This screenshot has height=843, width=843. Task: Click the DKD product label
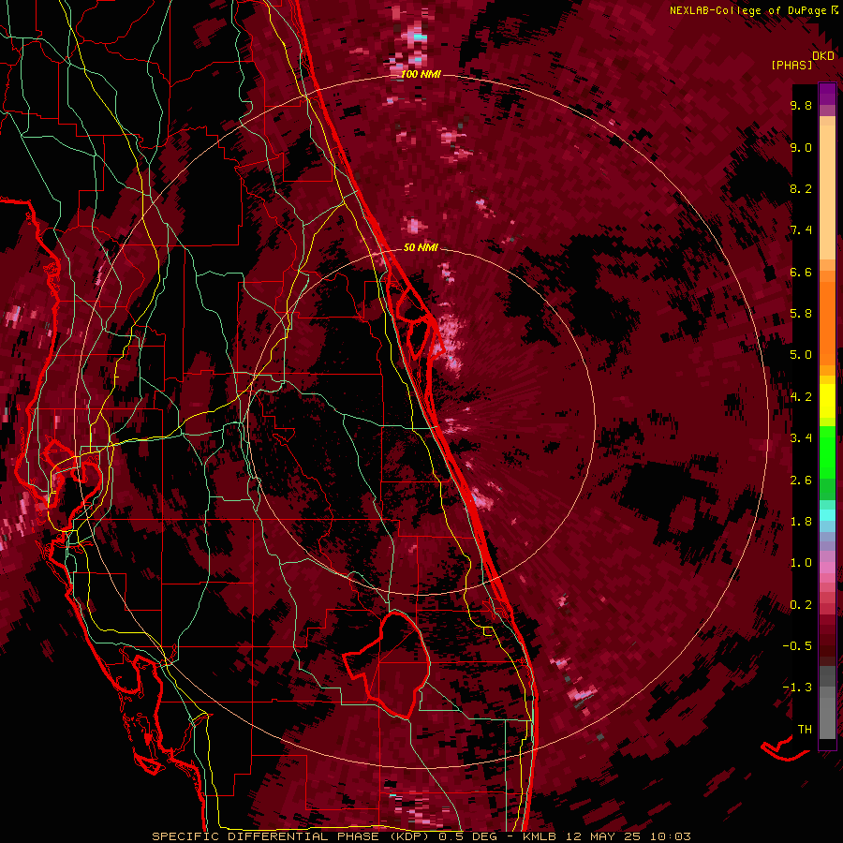[x=823, y=56]
